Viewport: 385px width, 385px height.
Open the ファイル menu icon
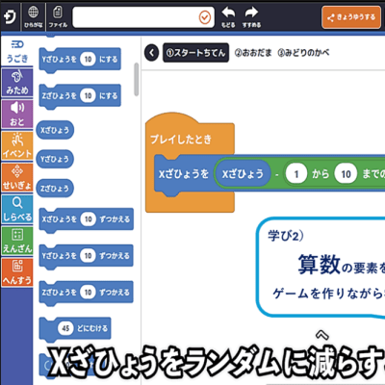[58, 16]
